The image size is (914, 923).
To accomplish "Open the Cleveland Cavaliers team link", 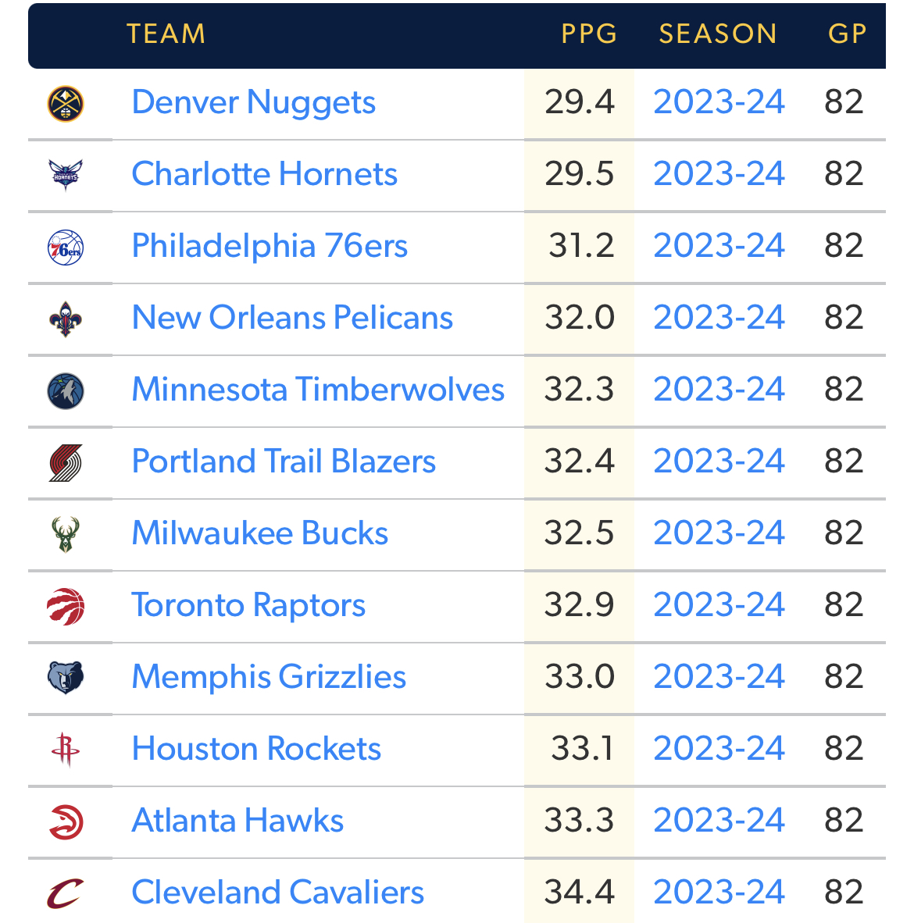I will click(277, 893).
